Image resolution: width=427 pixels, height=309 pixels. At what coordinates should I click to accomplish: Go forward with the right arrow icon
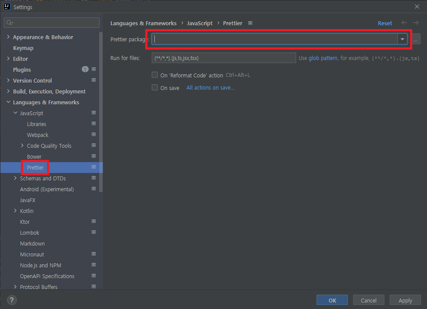(x=416, y=23)
